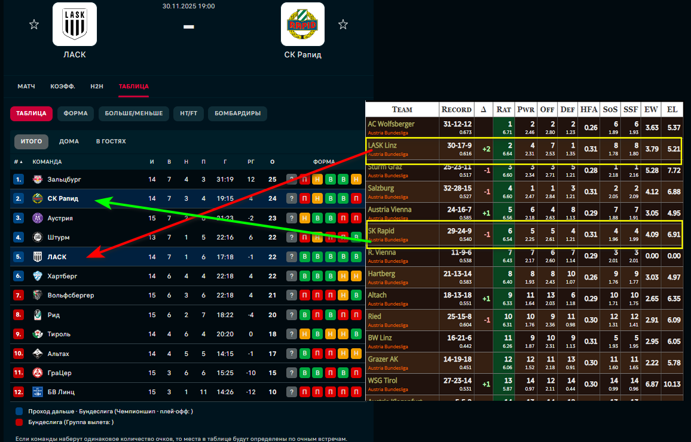Favorite LASK with the left star icon
The image size is (691, 442).
point(34,24)
